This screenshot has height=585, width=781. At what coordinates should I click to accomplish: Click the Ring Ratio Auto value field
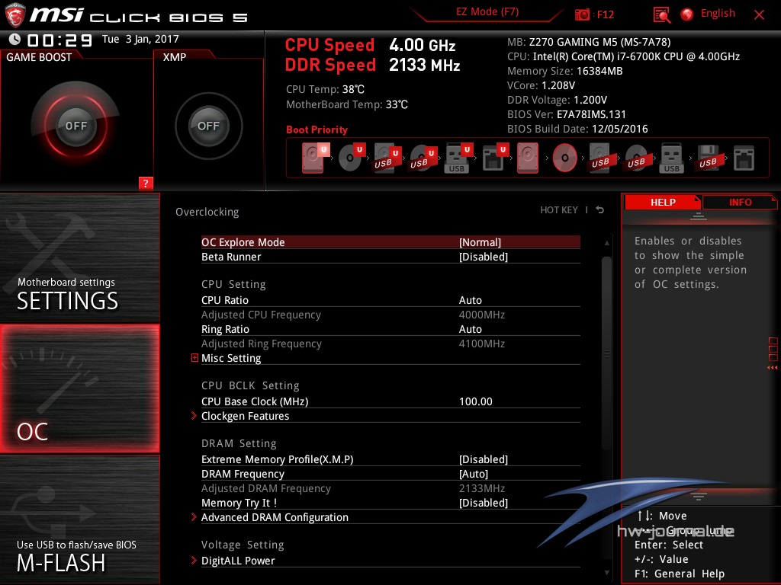point(470,329)
